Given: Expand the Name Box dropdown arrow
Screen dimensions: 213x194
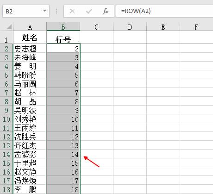Looking at the screenshot, I should 44,11.
